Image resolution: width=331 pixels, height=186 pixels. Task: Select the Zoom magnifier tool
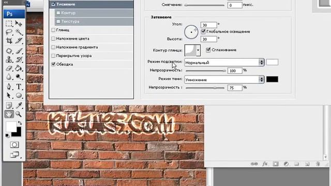pyautogui.click(x=19, y=114)
